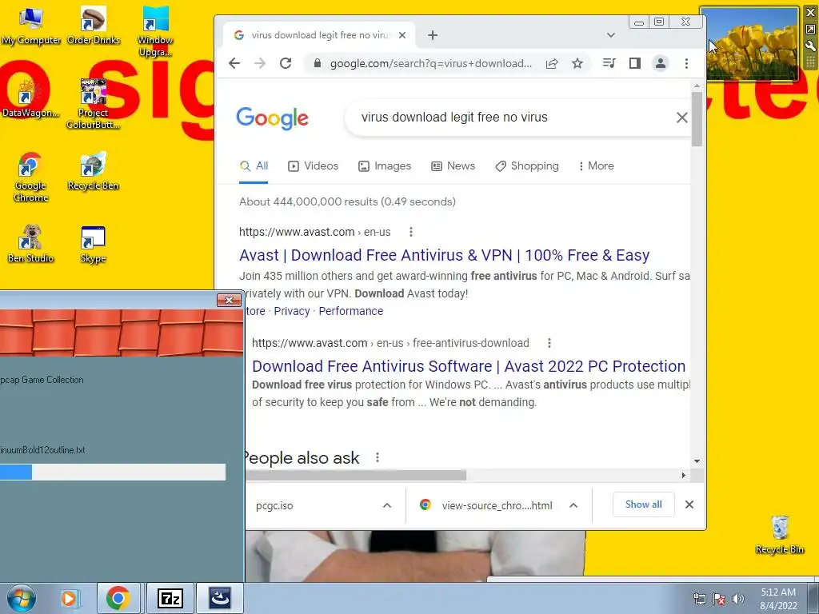Expand More search options

coord(596,166)
